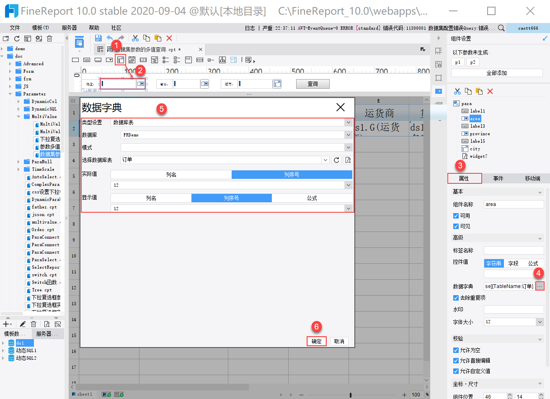Click the dropdown checkbox widget icon in widget toolbar
Screen dimensions: 550x399
tap(121, 60)
